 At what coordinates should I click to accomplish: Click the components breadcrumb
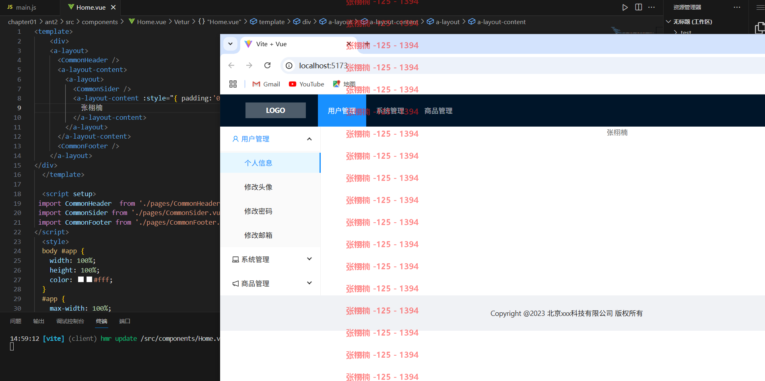100,22
